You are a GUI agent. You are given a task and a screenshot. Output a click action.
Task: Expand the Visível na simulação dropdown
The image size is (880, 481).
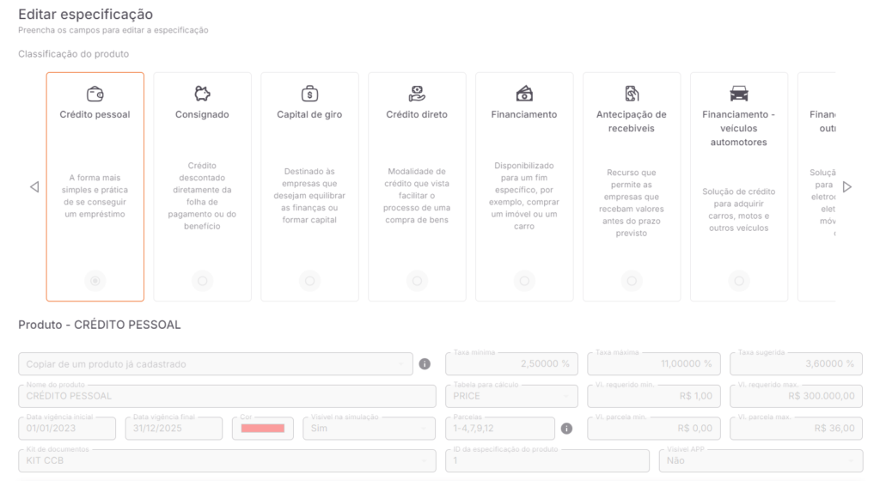pos(369,429)
